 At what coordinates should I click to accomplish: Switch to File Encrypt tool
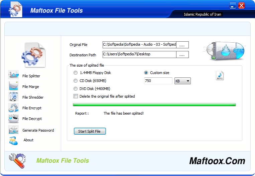point(32,108)
